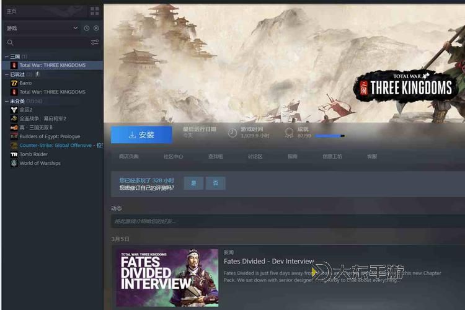Select 命运2 in the library

coord(26,110)
